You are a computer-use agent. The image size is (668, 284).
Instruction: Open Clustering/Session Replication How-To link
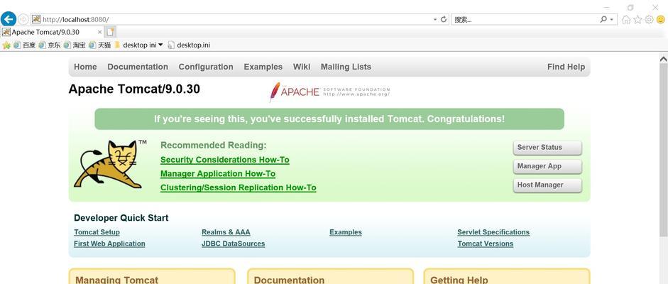coord(238,187)
